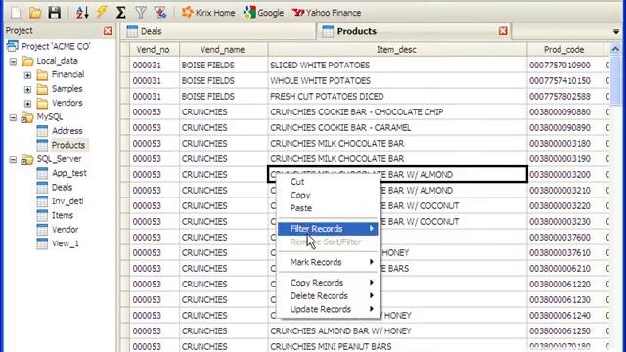Select Project 'ACME CO' root node
The height and width of the screenshot is (352, 626).
click(48, 46)
